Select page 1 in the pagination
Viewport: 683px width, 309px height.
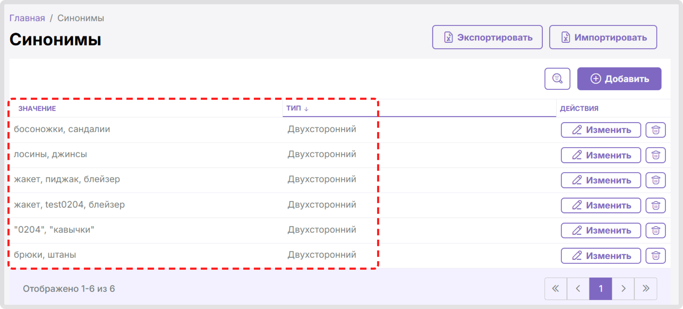click(601, 288)
